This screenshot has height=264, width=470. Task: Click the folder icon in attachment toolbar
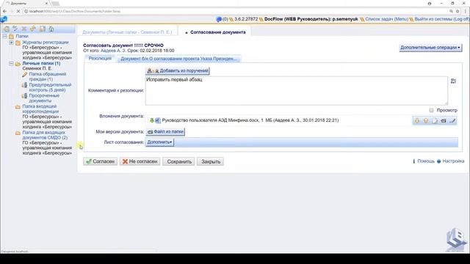pos(444,120)
